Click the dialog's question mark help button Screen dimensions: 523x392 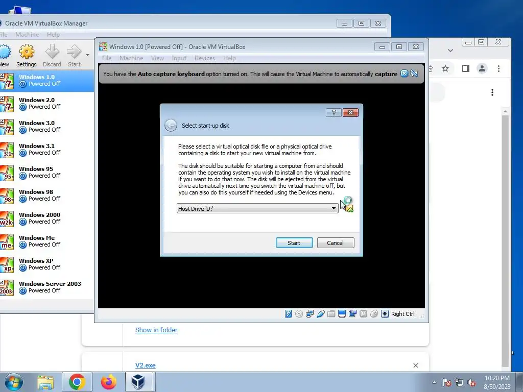[x=334, y=112]
